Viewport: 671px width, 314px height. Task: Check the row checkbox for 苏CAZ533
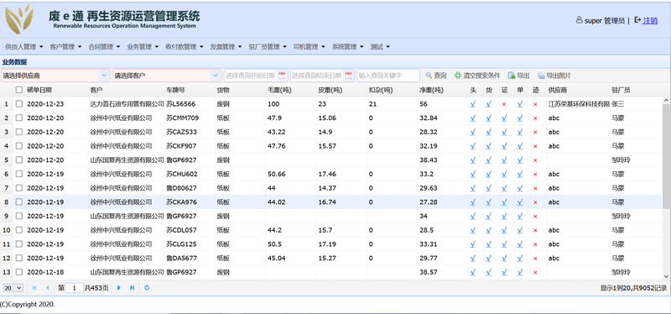click(18, 132)
